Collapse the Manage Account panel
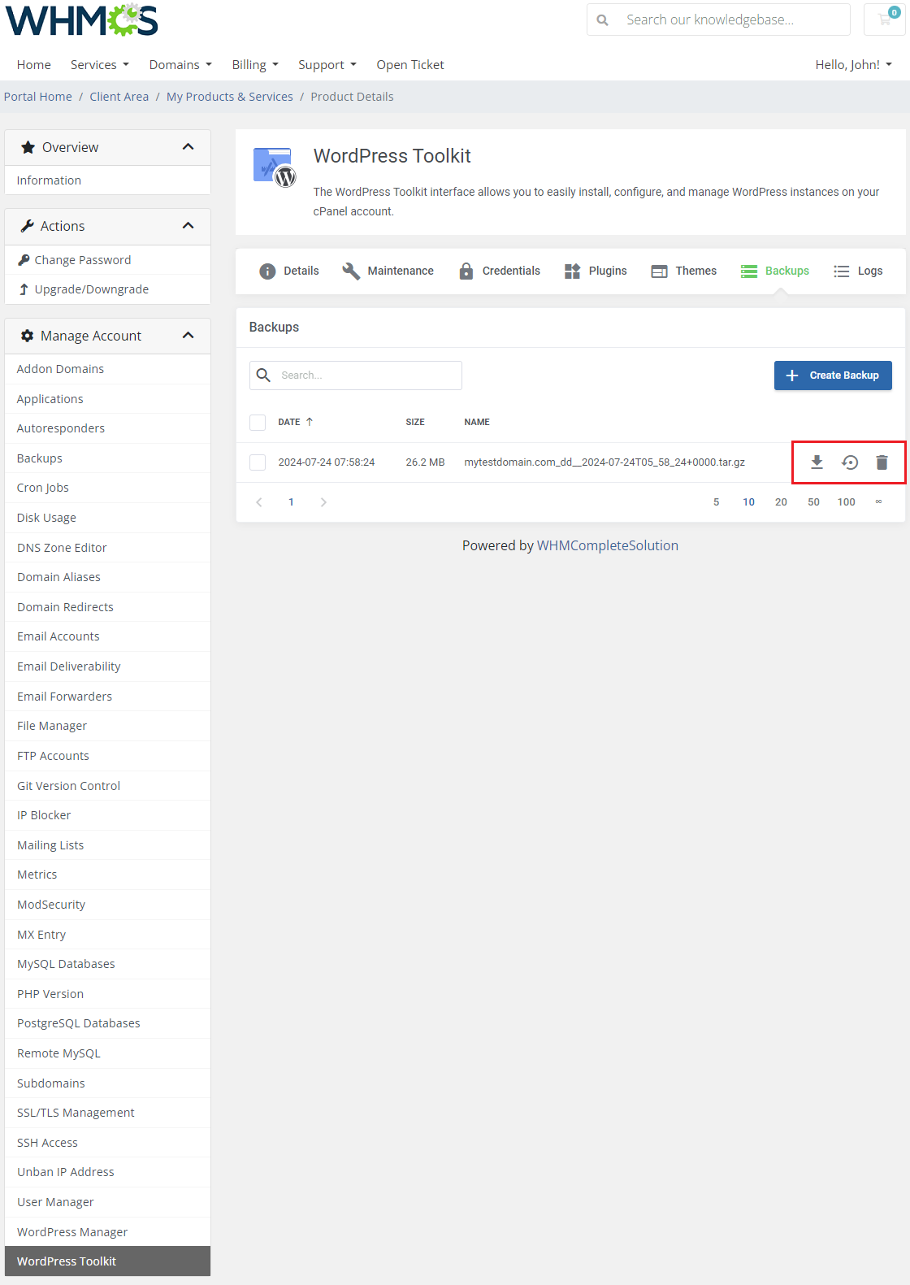The width and height of the screenshot is (910, 1285). [x=188, y=336]
